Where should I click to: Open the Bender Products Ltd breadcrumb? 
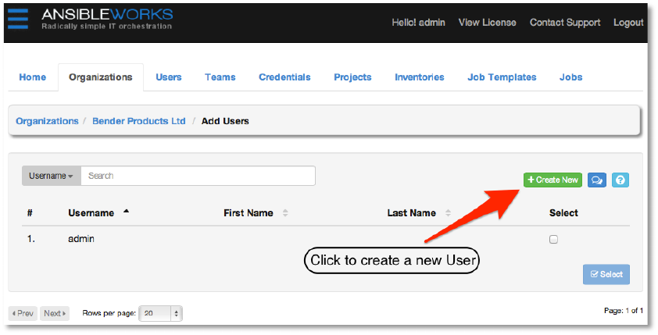point(139,121)
